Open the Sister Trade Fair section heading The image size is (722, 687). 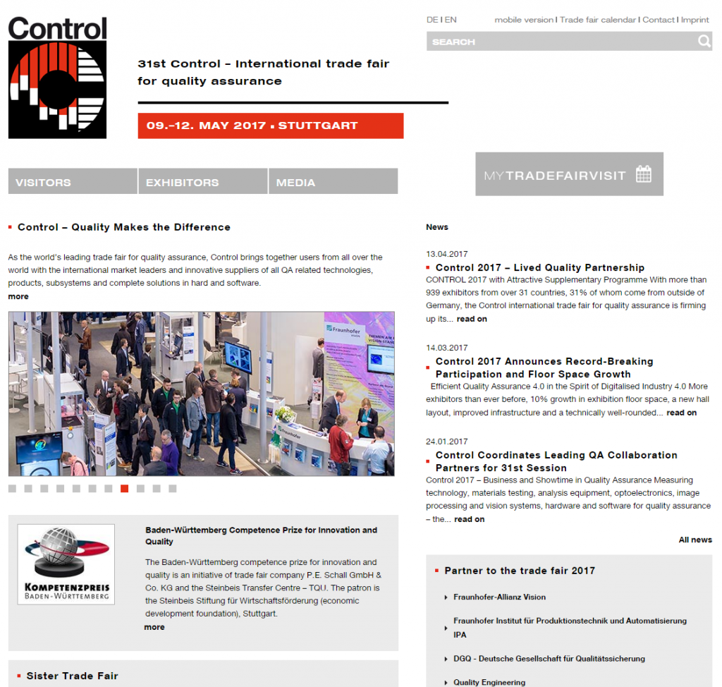point(73,676)
